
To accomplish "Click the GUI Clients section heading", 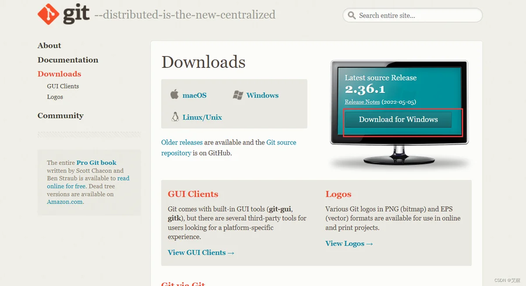I will tap(193, 194).
